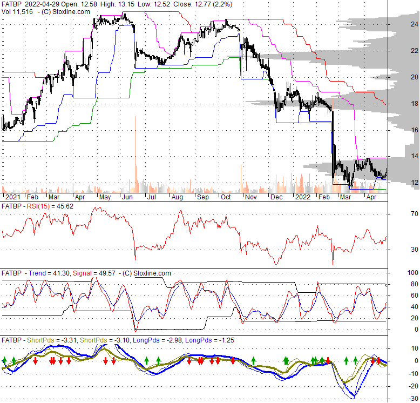Click the 'Oct' month axis label
420x403 pixels.
[226, 197]
